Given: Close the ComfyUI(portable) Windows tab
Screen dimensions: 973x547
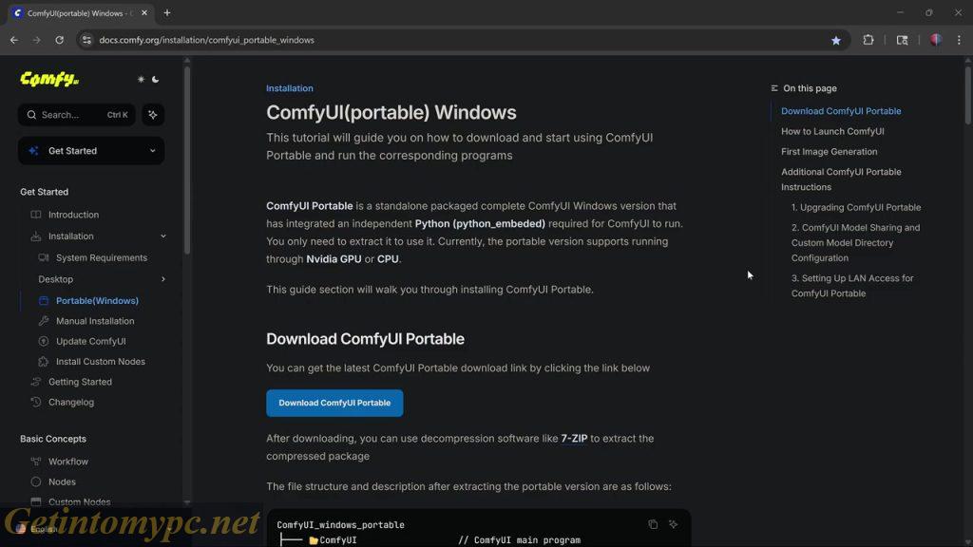Looking at the screenshot, I should [144, 13].
